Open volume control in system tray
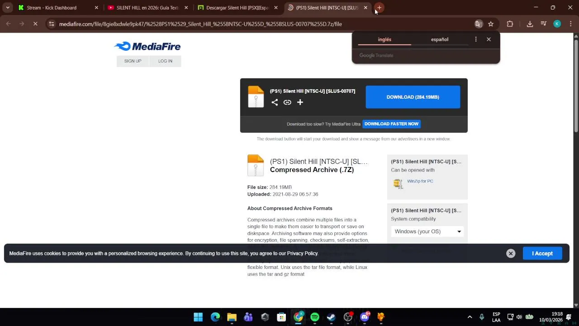 (519, 317)
